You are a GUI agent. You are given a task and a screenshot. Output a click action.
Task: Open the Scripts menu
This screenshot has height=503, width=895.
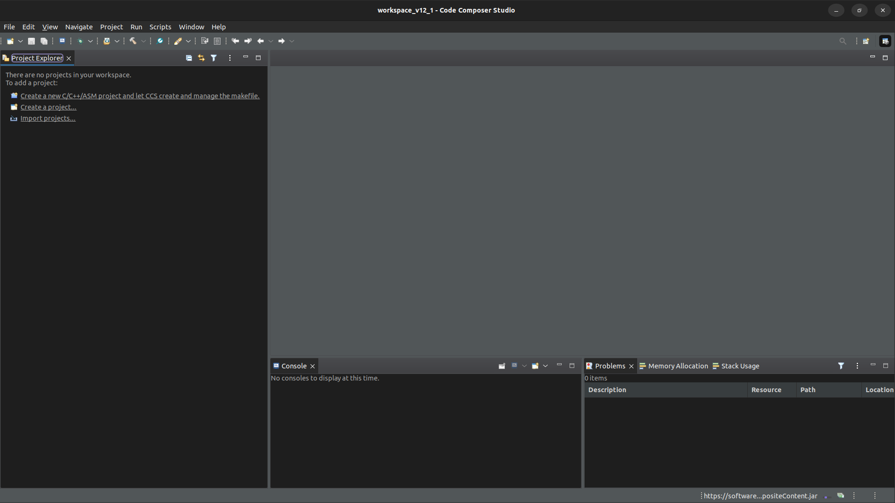pos(160,27)
